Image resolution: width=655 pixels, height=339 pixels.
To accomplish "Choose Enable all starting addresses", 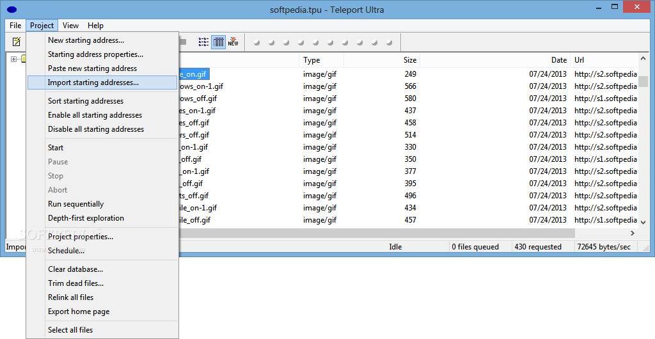I will point(102,115).
